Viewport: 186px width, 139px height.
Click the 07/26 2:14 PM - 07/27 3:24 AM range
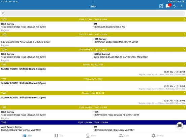click(93, 34)
